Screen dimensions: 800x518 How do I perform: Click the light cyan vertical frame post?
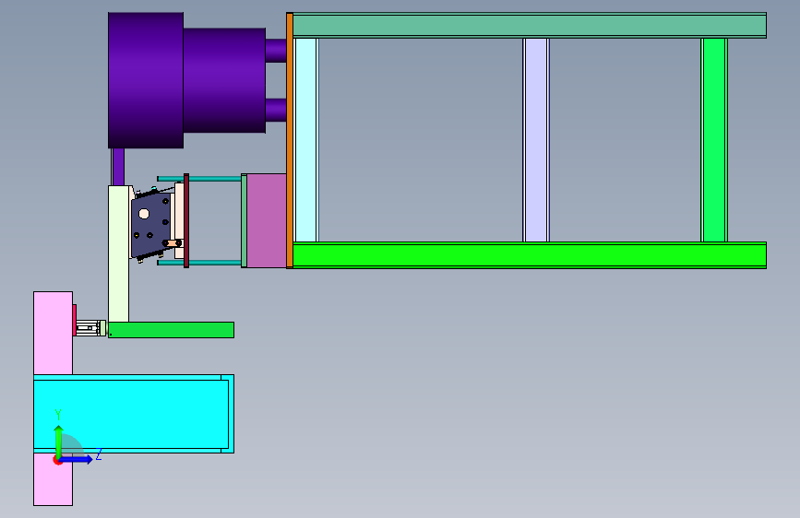[306, 140]
